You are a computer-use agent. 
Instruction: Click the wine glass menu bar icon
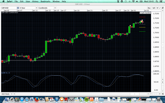pyautogui.click(x=118, y=1)
